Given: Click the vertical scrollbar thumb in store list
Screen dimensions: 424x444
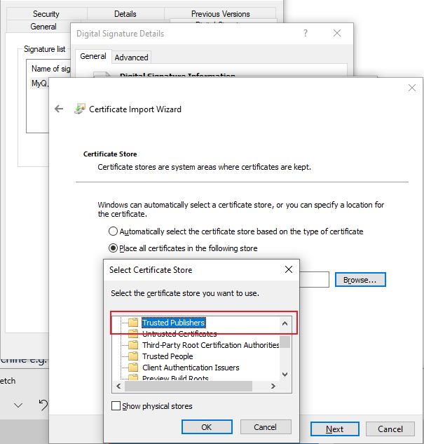Looking at the screenshot, I should pos(285,342).
